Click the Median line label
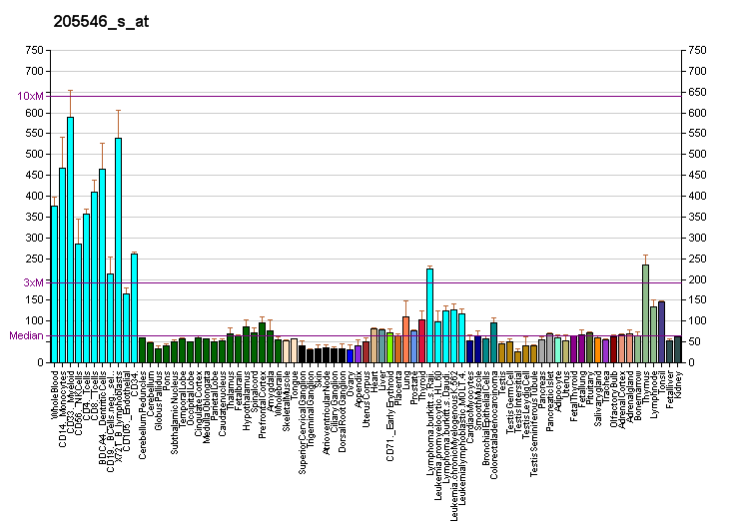 27,335
